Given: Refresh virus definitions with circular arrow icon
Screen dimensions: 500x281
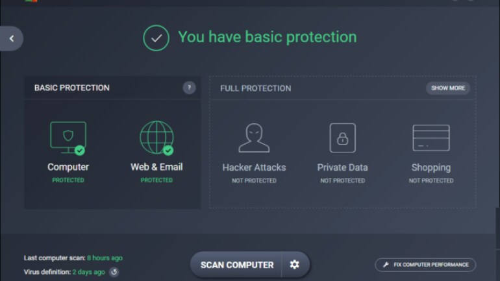Looking at the screenshot, I should click(114, 272).
